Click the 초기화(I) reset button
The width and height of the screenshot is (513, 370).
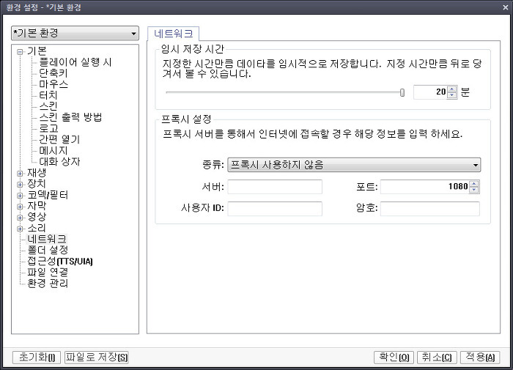pyautogui.click(x=37, y=358)
